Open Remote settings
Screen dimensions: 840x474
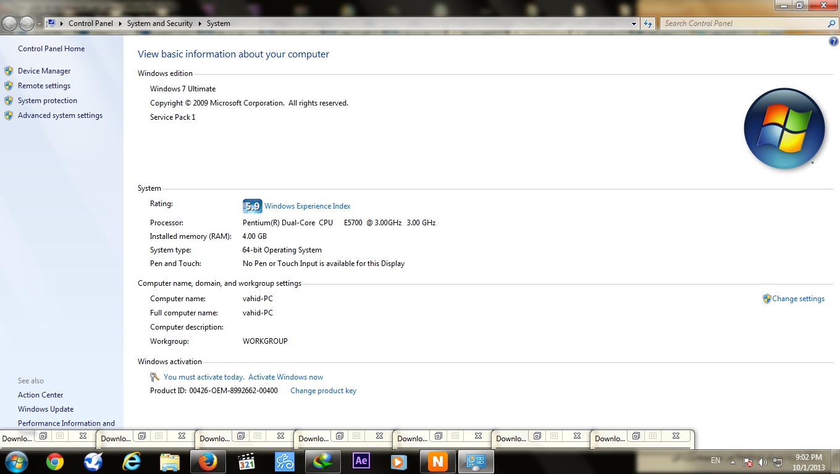44,86
